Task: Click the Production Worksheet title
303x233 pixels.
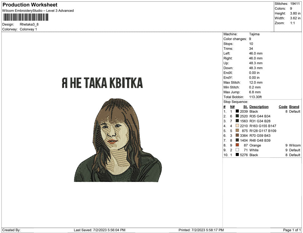Action: click(30, 5)
